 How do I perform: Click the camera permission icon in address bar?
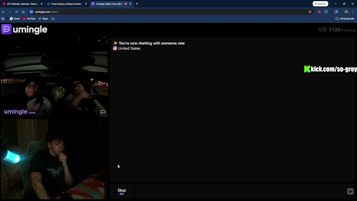[32, 12]
